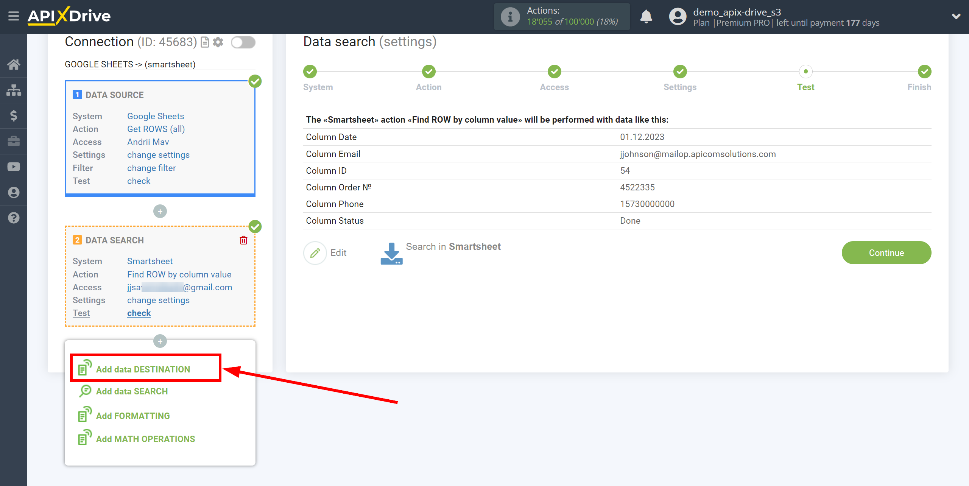Click the ApiX-Drive logo

(69, 16)
